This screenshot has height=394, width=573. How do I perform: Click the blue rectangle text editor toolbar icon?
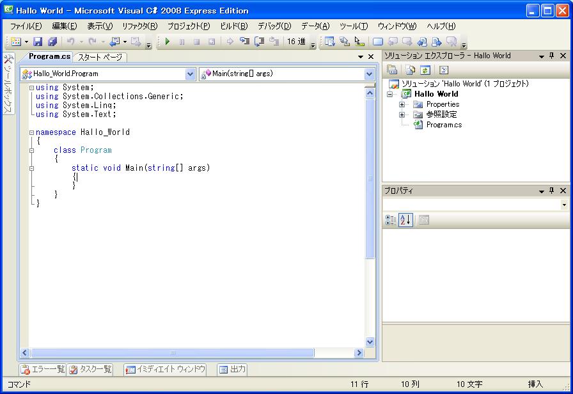pos(378,42)
